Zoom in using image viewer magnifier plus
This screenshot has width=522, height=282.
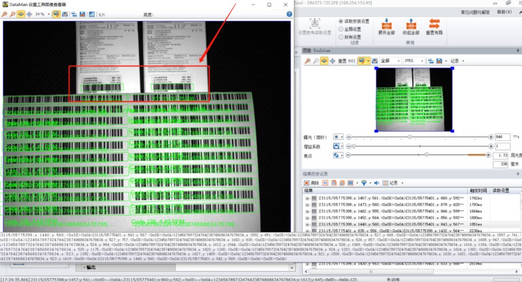point(4,14)
